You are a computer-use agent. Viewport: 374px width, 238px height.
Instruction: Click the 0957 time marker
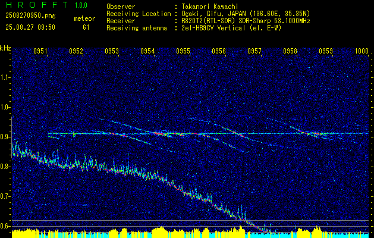[x=254, y=51]
